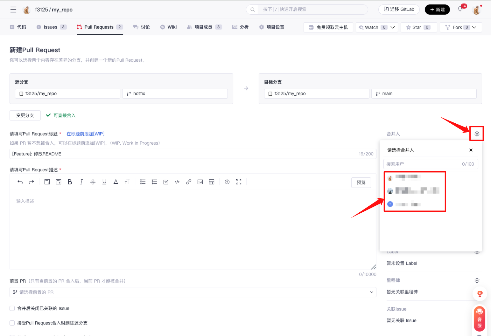Image resolution: width=491 pixels, height=336 pixels.
Task: Click the 变更分支 button
Action: click(25, 115)
